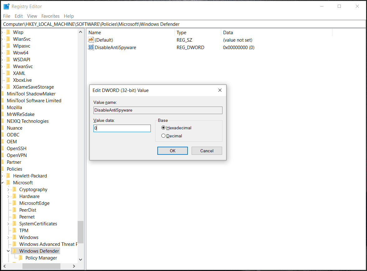This screenshot has width=367, height=271.
Task: Select the MiniTool ShadowMaker key
Action: pyautogui.click(x=31, y=94)
